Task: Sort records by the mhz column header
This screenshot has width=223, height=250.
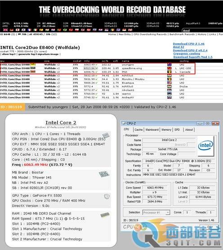Action: click(87, 61)
